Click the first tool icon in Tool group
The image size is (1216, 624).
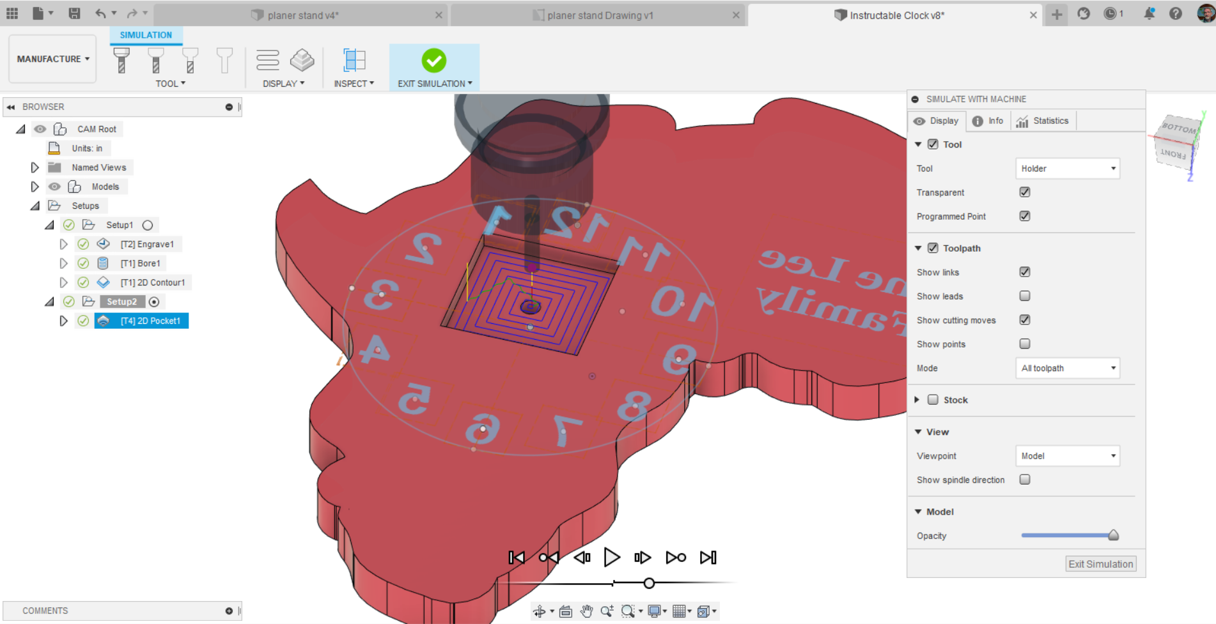(x=121, y=61)
